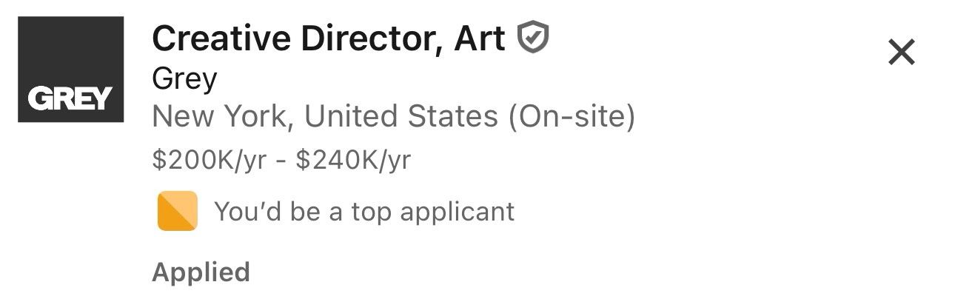
Task: Open the Creative Director, Art job title
Action: [x=329, y=39]
